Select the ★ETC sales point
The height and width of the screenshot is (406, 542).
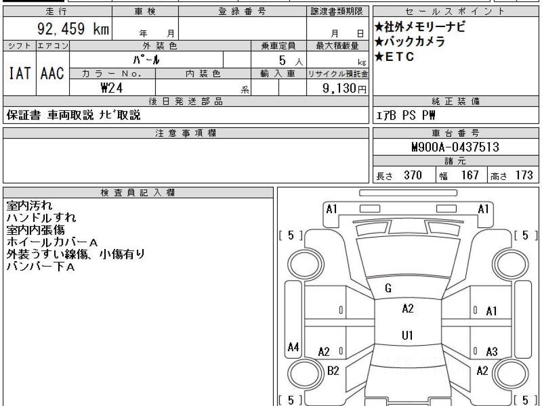[394, 57]
